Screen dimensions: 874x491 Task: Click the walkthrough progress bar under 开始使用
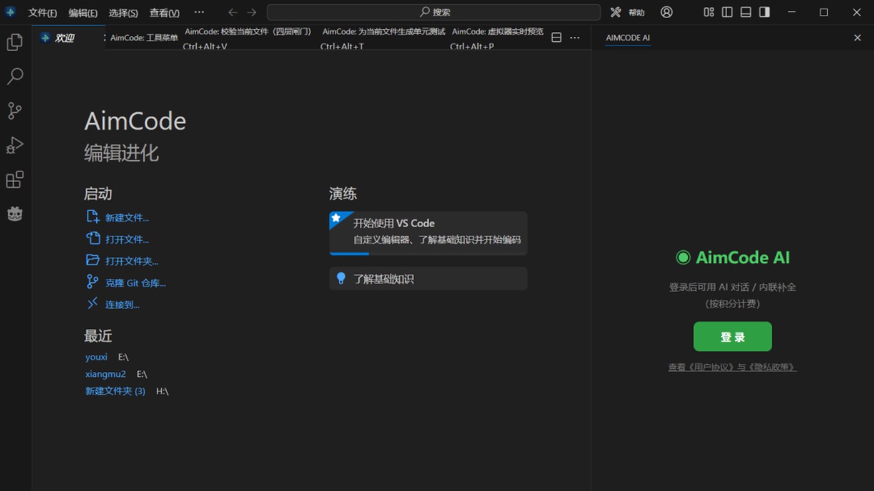pos(429,253)
